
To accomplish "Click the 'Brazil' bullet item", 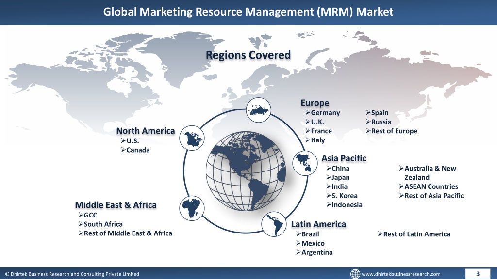I will [x=307, y=234].
